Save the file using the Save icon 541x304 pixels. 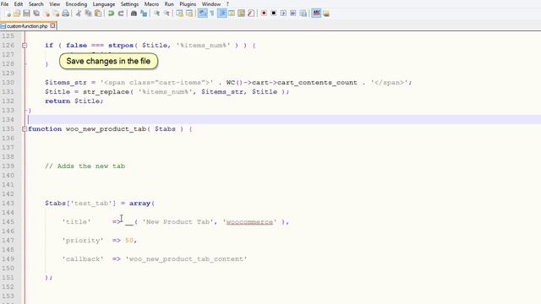click(x=26, y=14)
